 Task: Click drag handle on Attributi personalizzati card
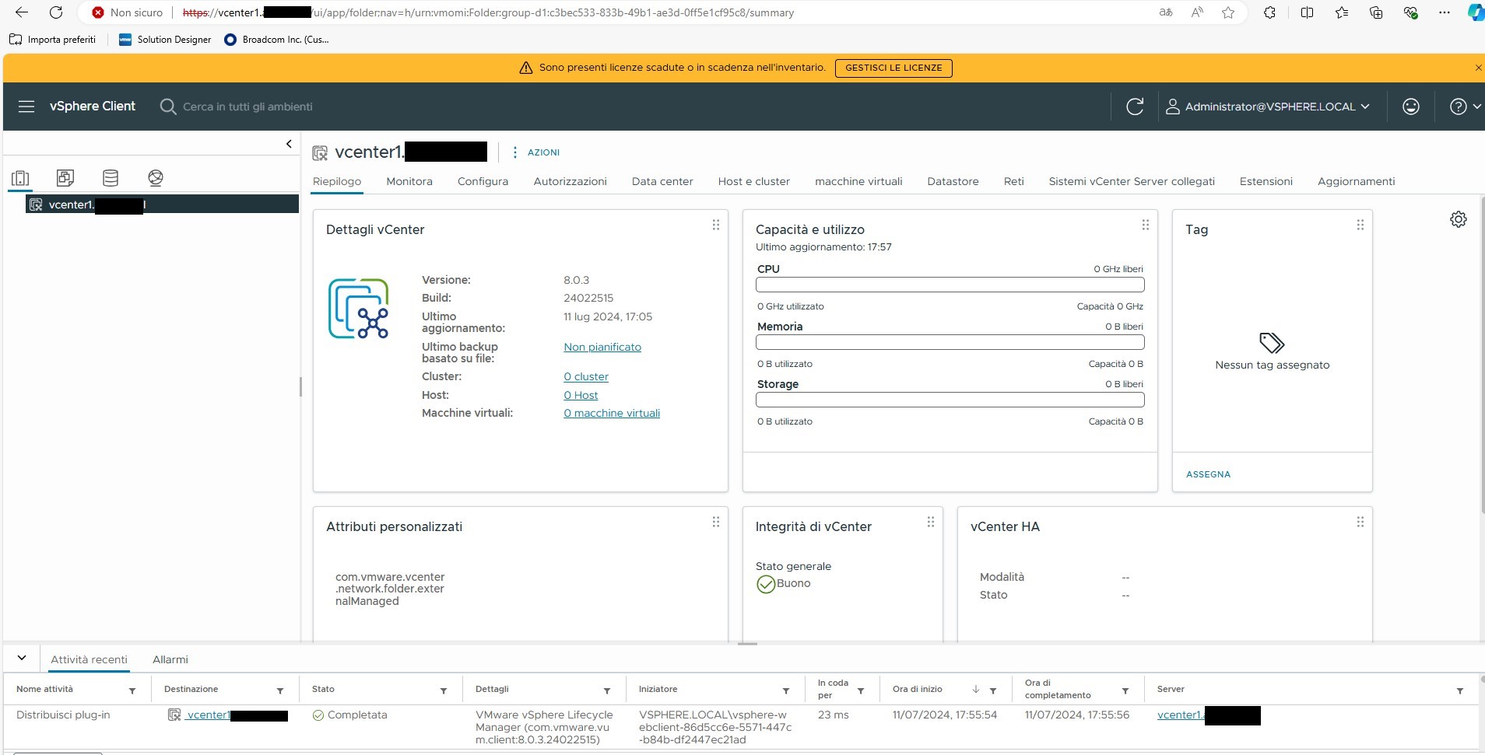(x=715, y=522)
